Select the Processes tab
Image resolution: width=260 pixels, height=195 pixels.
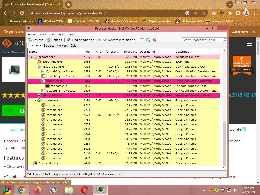tap(35, 45)
